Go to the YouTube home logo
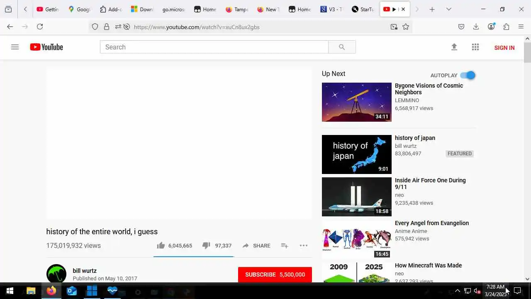 [x=46, y=47]
